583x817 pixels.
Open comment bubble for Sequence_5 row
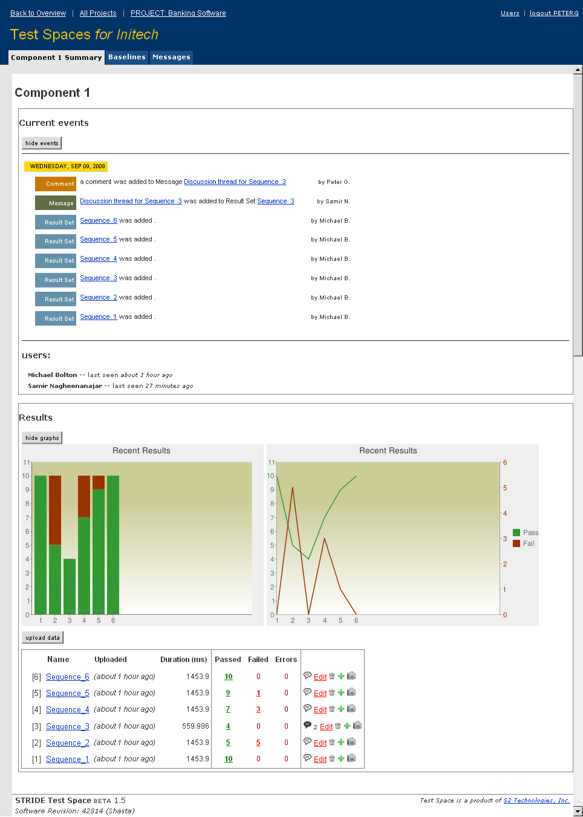pyautogui.click(x=307, y=692)
